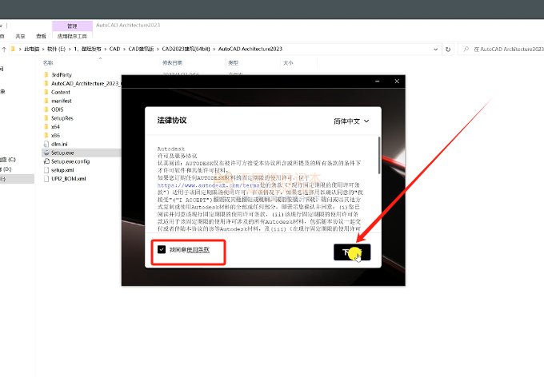Select the ODIS folder
The height and width of the screenshot is (377, 544).
pos(57,109)
